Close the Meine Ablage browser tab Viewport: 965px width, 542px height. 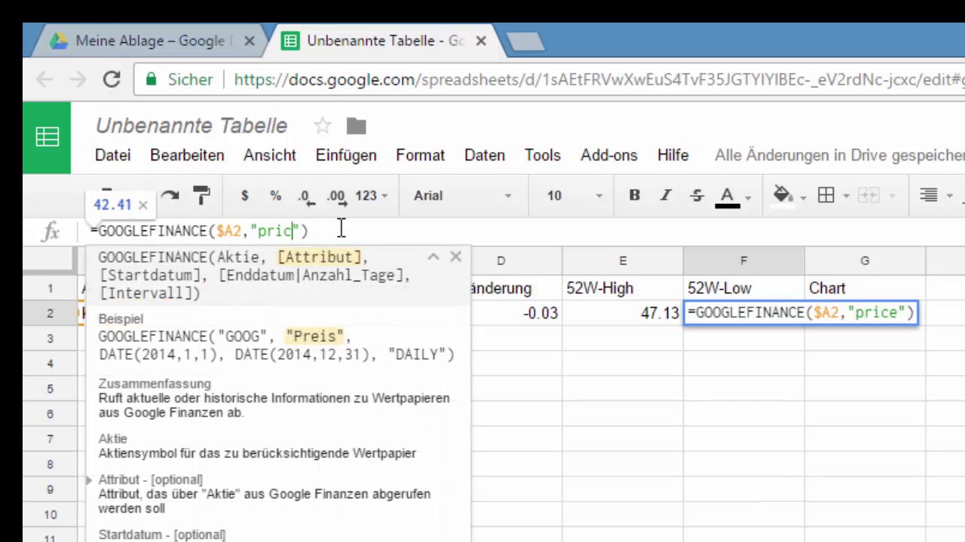[x=249, y=41]
